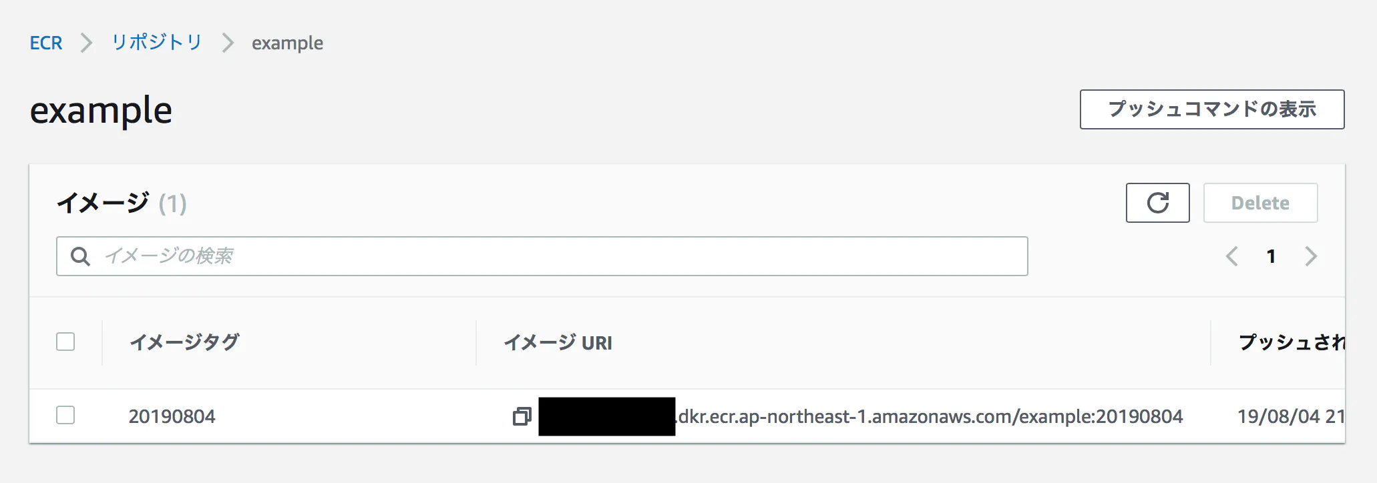
Task: Select page 1 in the pagination control
Action: pos(1271,256)
